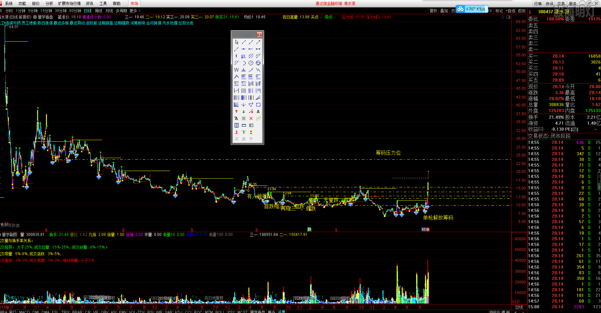Insert a red up-arrow marker

(x=236, y=112)
